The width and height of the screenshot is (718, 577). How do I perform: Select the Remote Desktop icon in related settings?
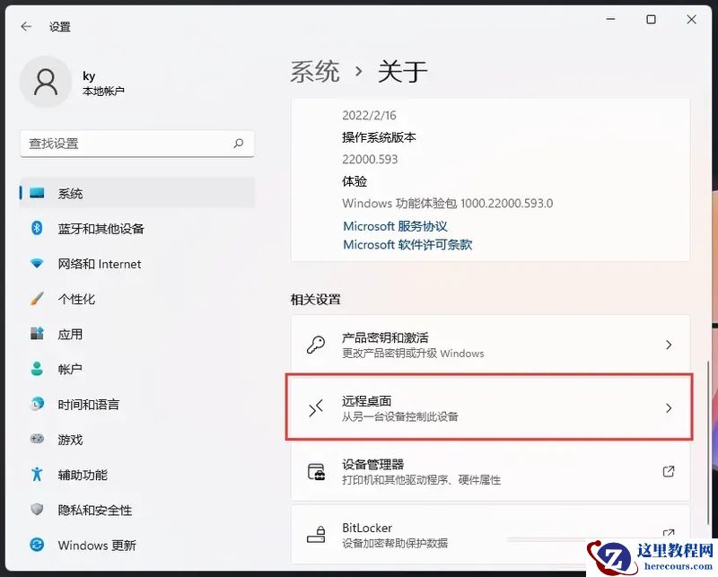pyautogui.click(x=318, y=407)
